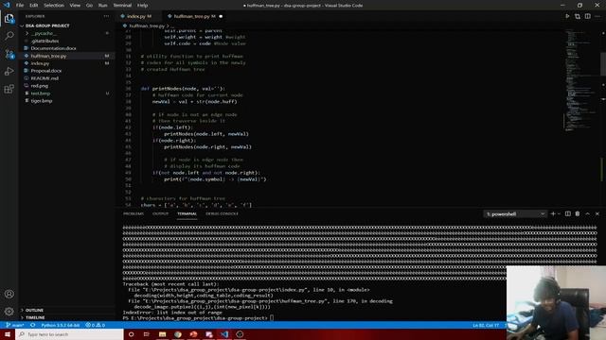This screenshot has width=606, height=340.
Task: Expand the __pycache__ folder
Action: coord(44,34)
